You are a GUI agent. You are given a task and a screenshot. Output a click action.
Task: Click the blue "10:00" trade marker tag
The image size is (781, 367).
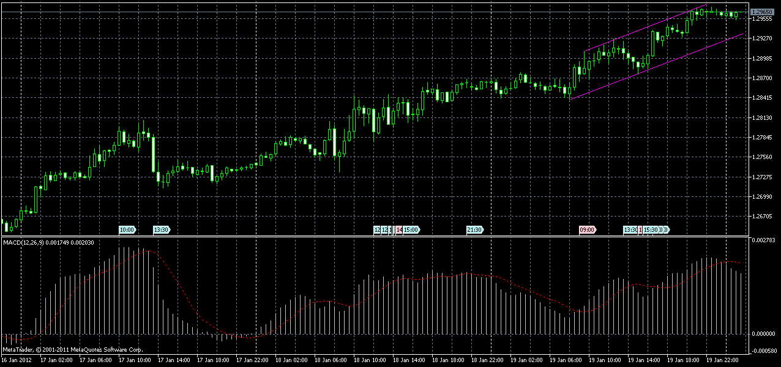tap(127, 230)
